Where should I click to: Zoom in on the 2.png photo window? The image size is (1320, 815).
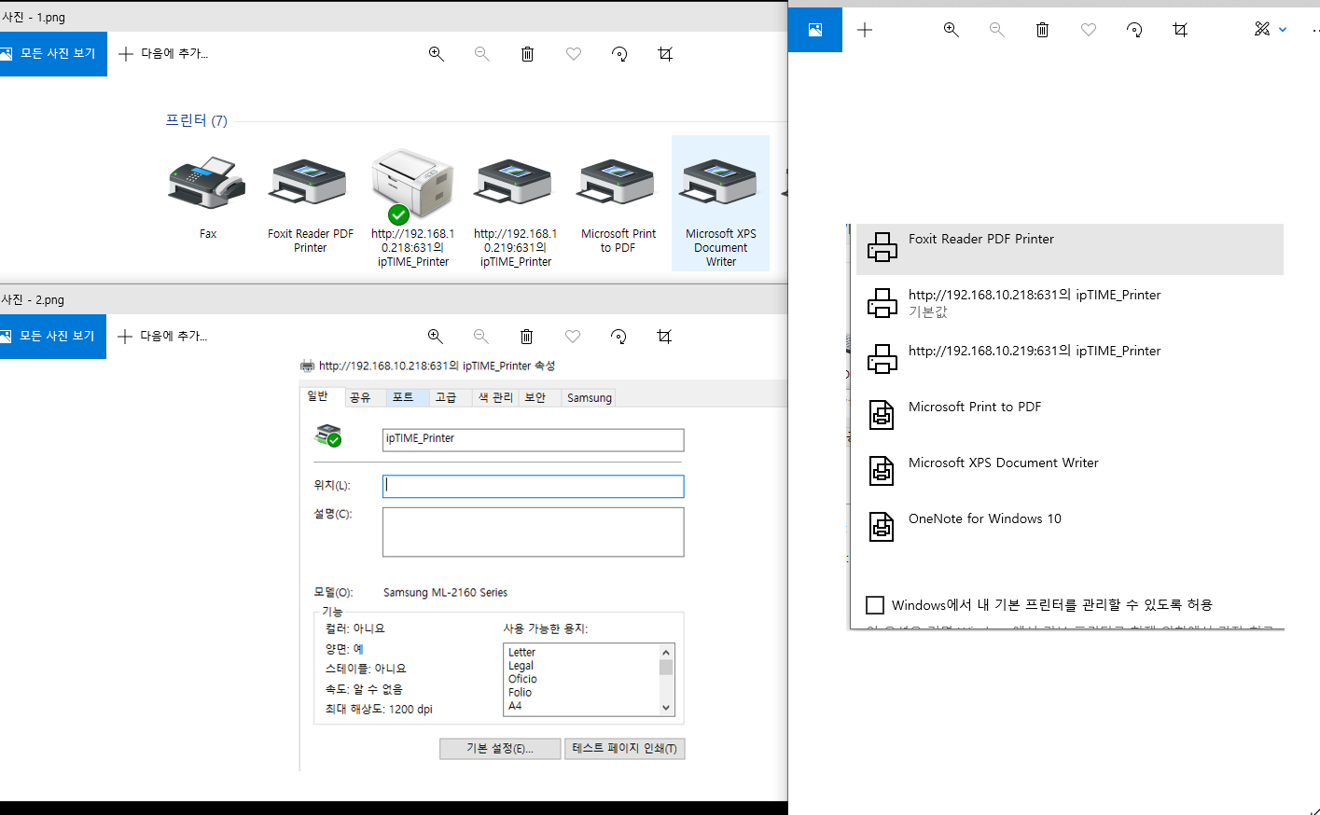click(435, 337)
